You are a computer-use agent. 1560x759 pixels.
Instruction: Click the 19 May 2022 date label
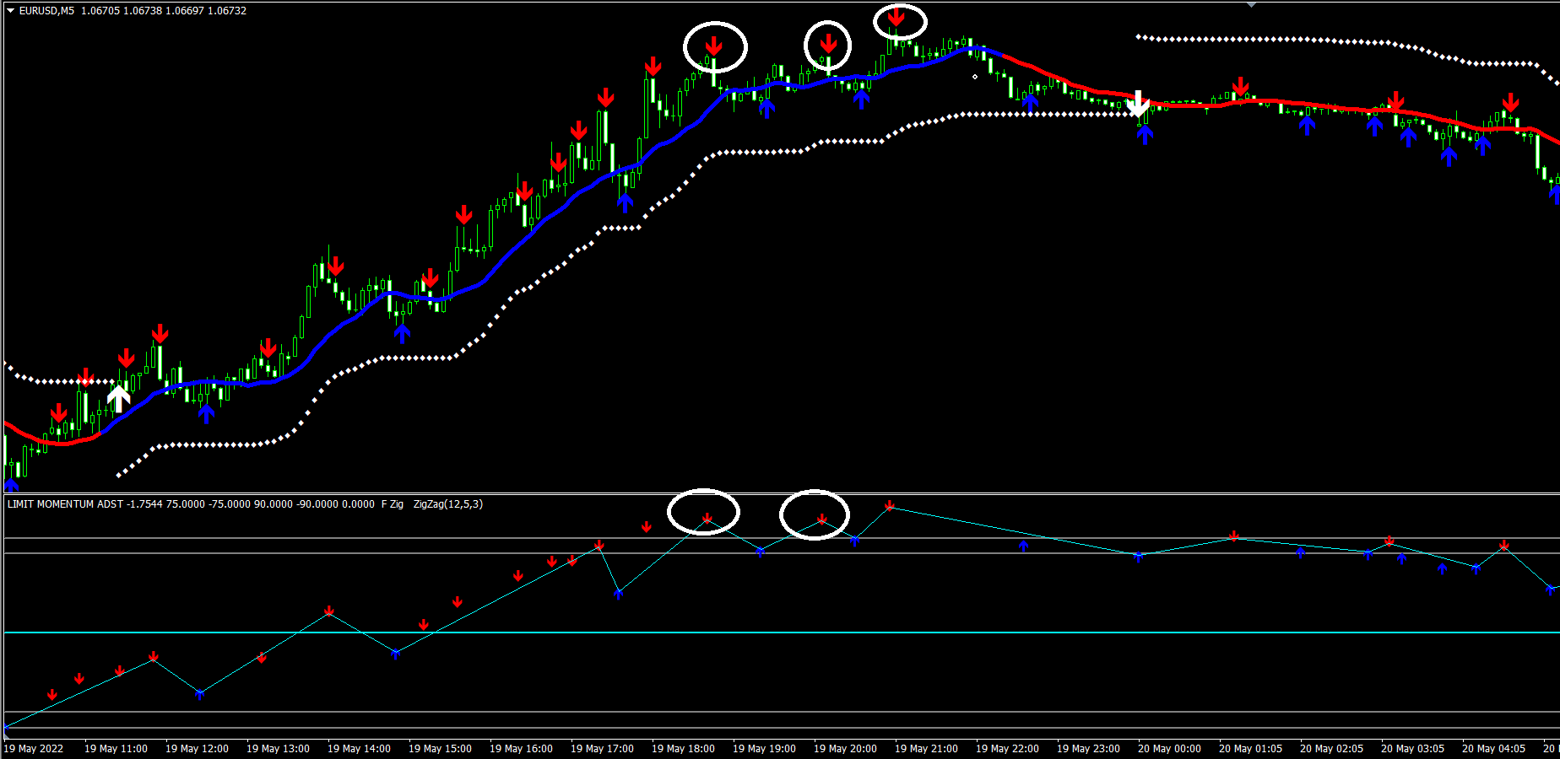tap(34, 749)
